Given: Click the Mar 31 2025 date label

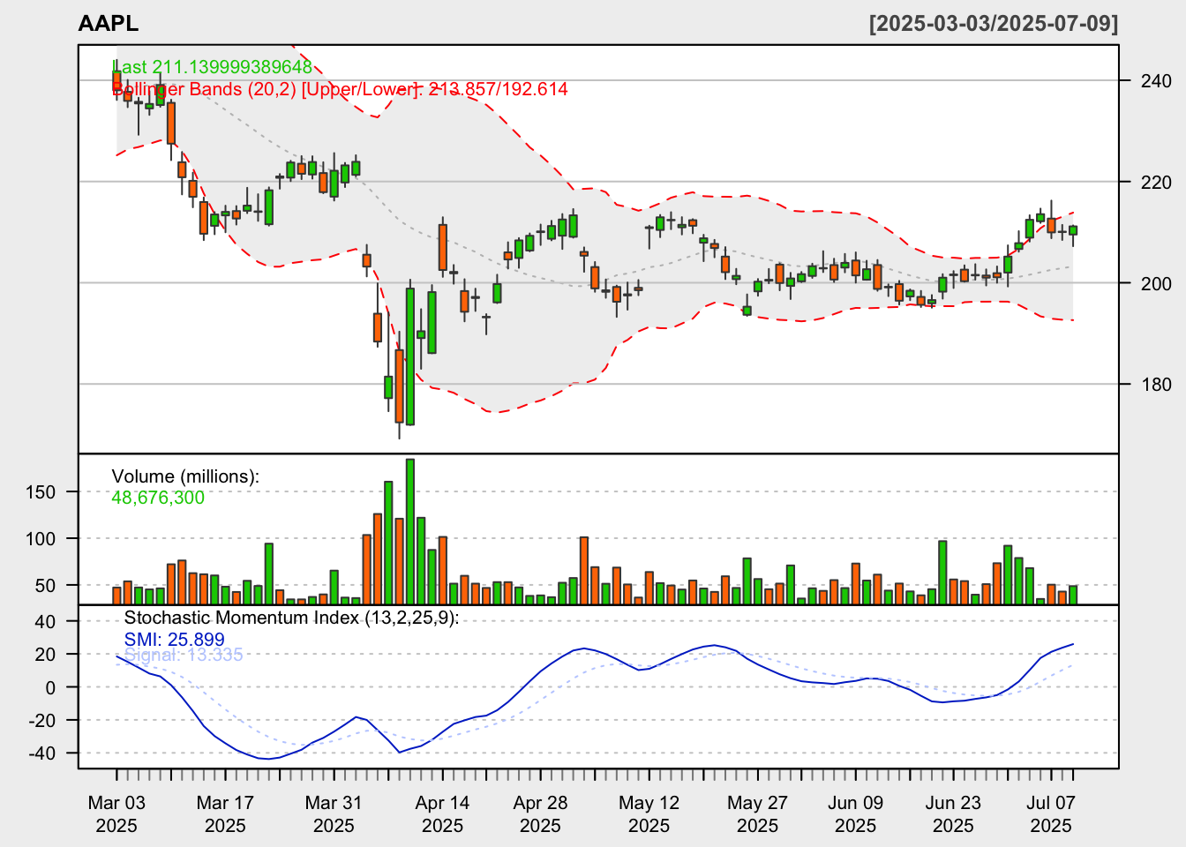Looking at the screenshot, I should click(x=334, y=814).
